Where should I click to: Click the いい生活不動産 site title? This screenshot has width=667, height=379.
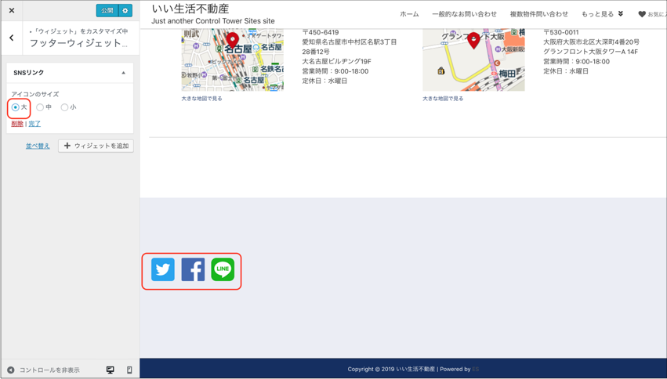[x=190, y=9]
